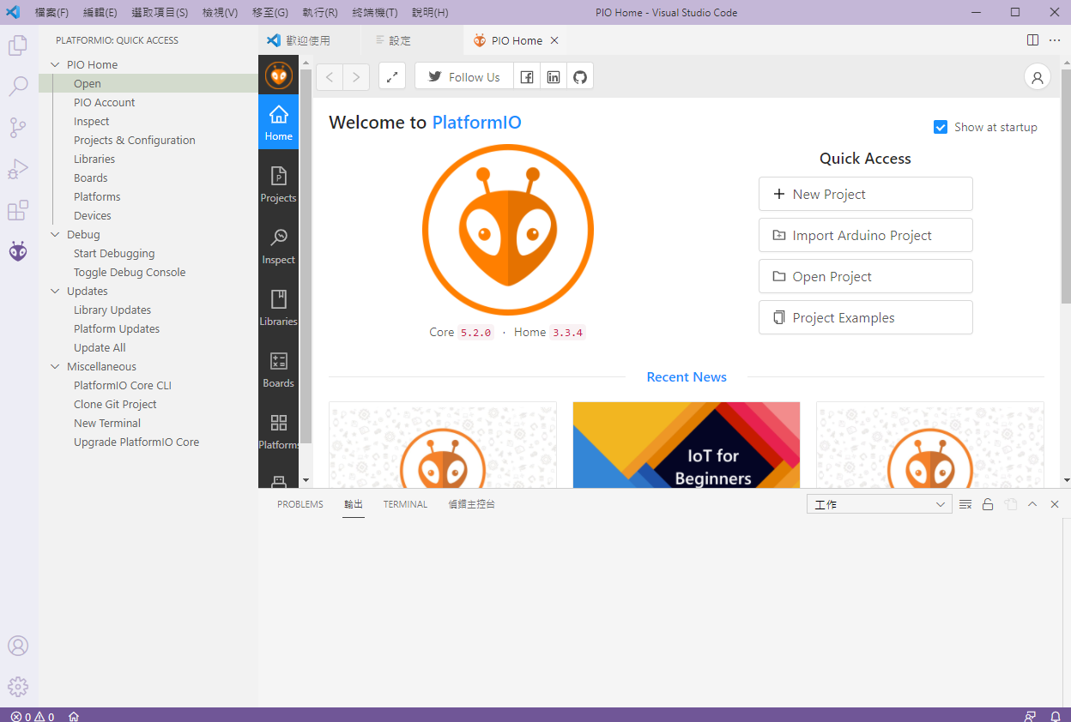Open the 檔案(F) menu

pos(51,13)
